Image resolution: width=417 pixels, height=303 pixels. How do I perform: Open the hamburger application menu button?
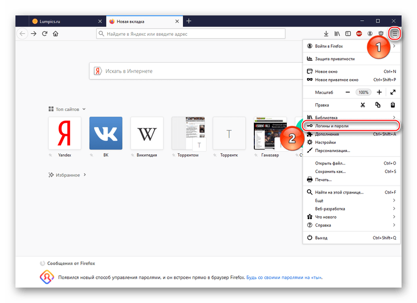[x=395, y=33]
